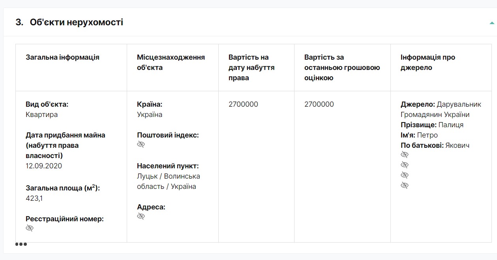Click second crossed-eye icon below По батькові
Screen dimensions: 497x260
click(405, 165)
